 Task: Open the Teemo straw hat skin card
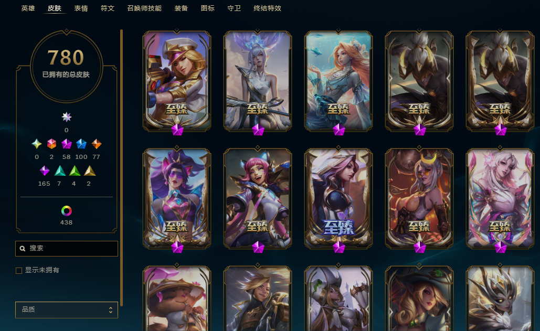(x=177, y=298)
